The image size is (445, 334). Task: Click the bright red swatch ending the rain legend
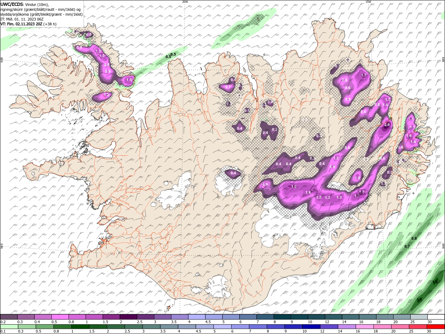pos(435,327)
